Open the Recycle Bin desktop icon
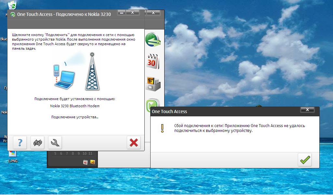 (12, 5)
